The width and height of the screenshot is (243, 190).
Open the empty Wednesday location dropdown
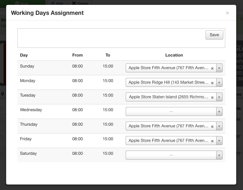point(174,111)
